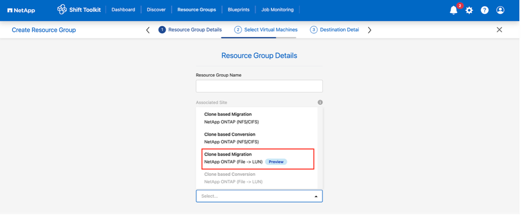Click the Create Resource Group title
The width and height of the screenshot is (522, 215).
(x=44, y=30)
